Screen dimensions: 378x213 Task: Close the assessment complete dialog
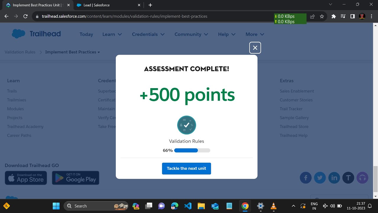pyautogui.click(x=255, y=48)
